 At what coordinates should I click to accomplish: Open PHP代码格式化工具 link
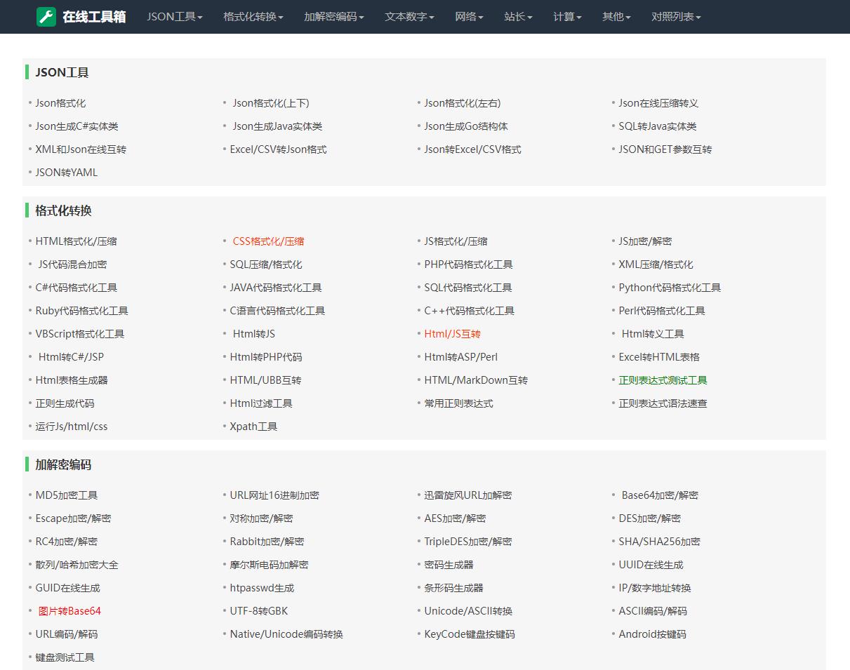pos(469,264)
